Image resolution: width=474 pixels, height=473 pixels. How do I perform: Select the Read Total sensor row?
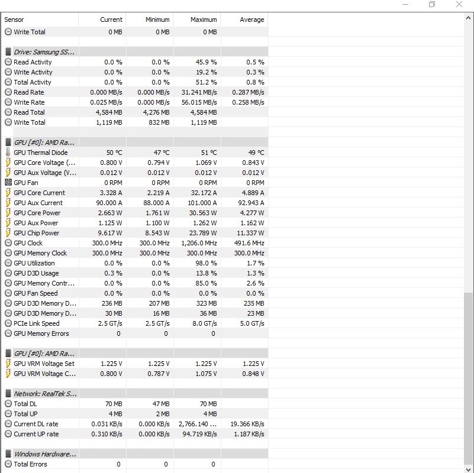pos(135,112)
